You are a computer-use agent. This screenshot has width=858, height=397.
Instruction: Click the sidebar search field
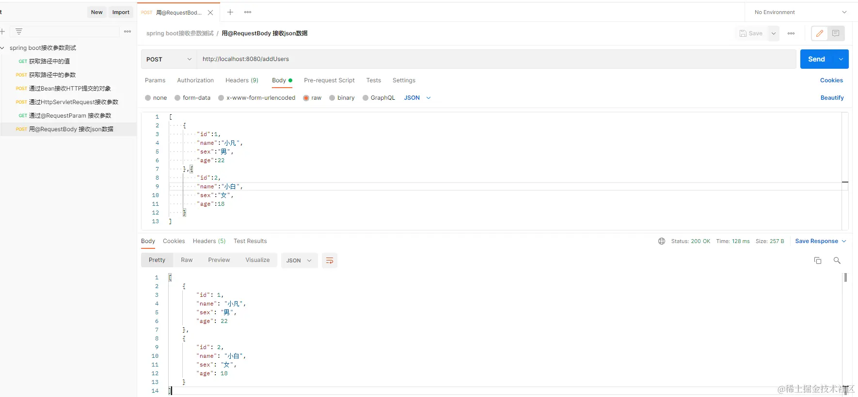click(65, 31)
